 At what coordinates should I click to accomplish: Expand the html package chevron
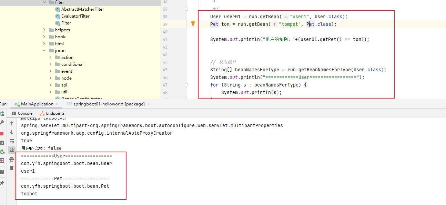point(44,44)
